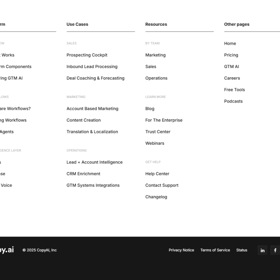
Task: Open the Blog resource link
Action: pyautogui.click(x=150, y=108)
